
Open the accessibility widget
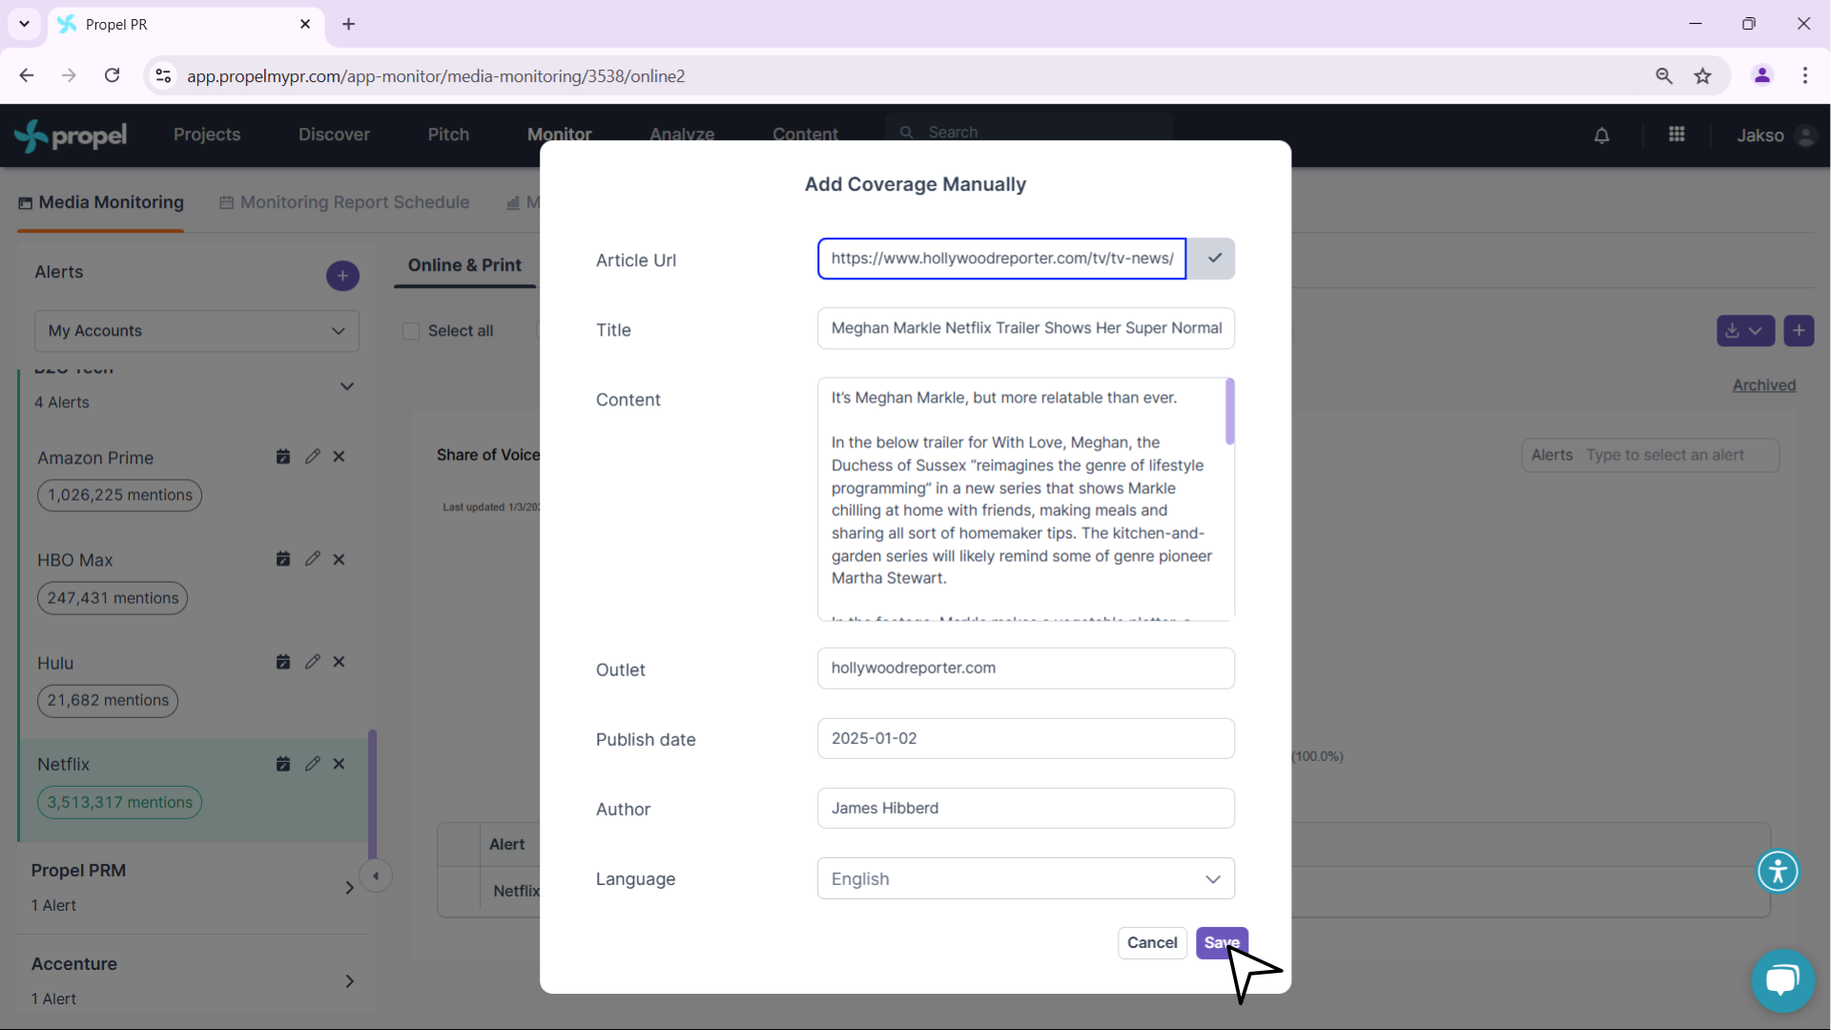[x=1778, y=871]
